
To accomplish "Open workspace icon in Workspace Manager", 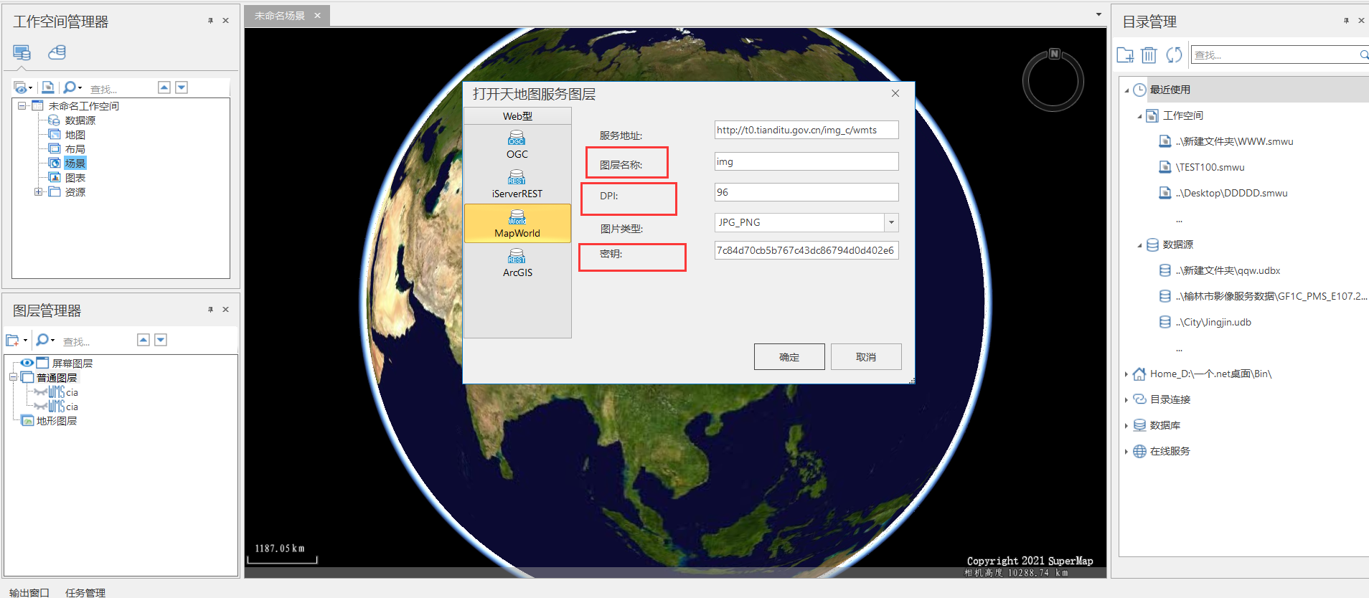I will tap(22, 52).
